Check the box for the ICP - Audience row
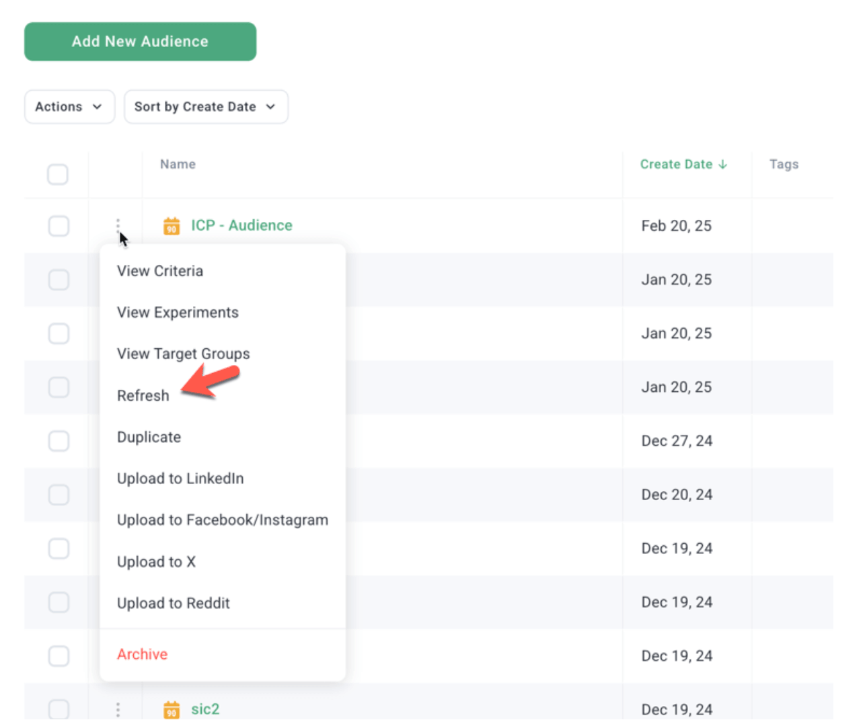The height and width of the screenshot is (722, 865). (x=59, y=226)
